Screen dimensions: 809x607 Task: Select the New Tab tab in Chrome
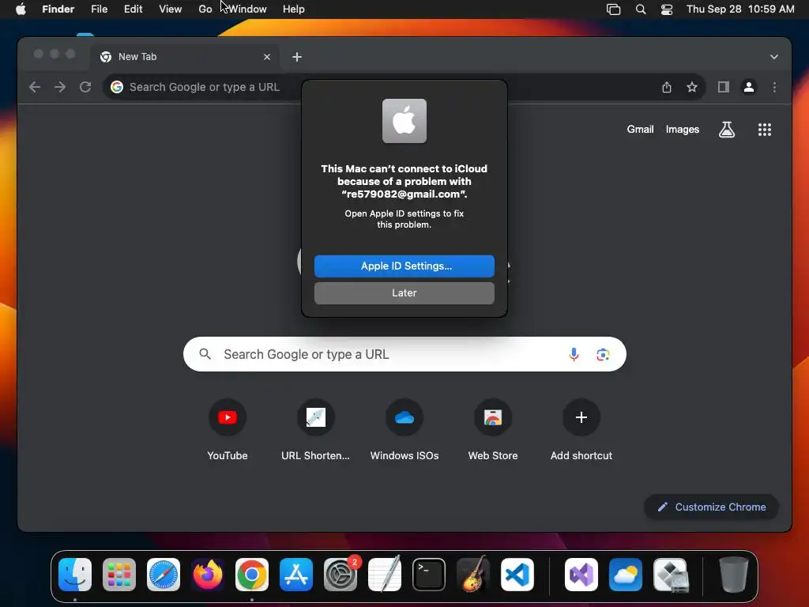coord(186,57)
